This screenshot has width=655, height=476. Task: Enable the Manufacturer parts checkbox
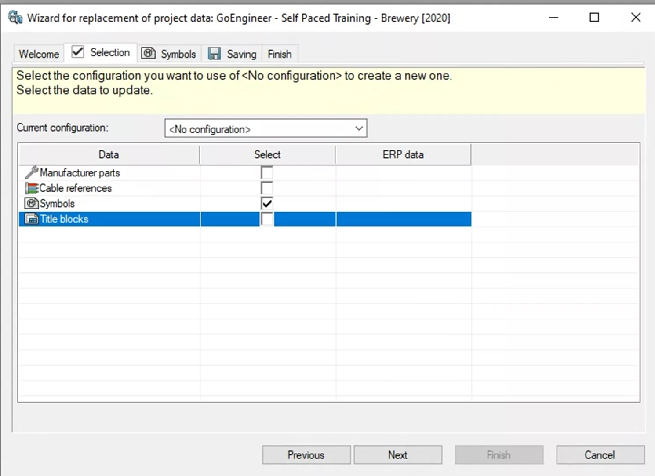[267, 172]
